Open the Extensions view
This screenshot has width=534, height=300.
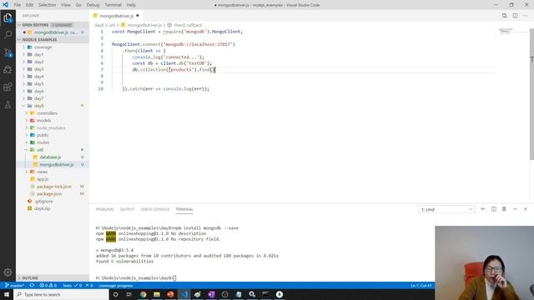(x=8, y=87)
